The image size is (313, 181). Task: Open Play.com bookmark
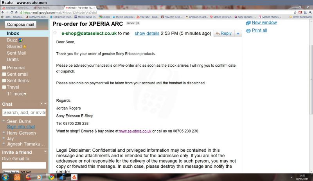pos(172,17)
